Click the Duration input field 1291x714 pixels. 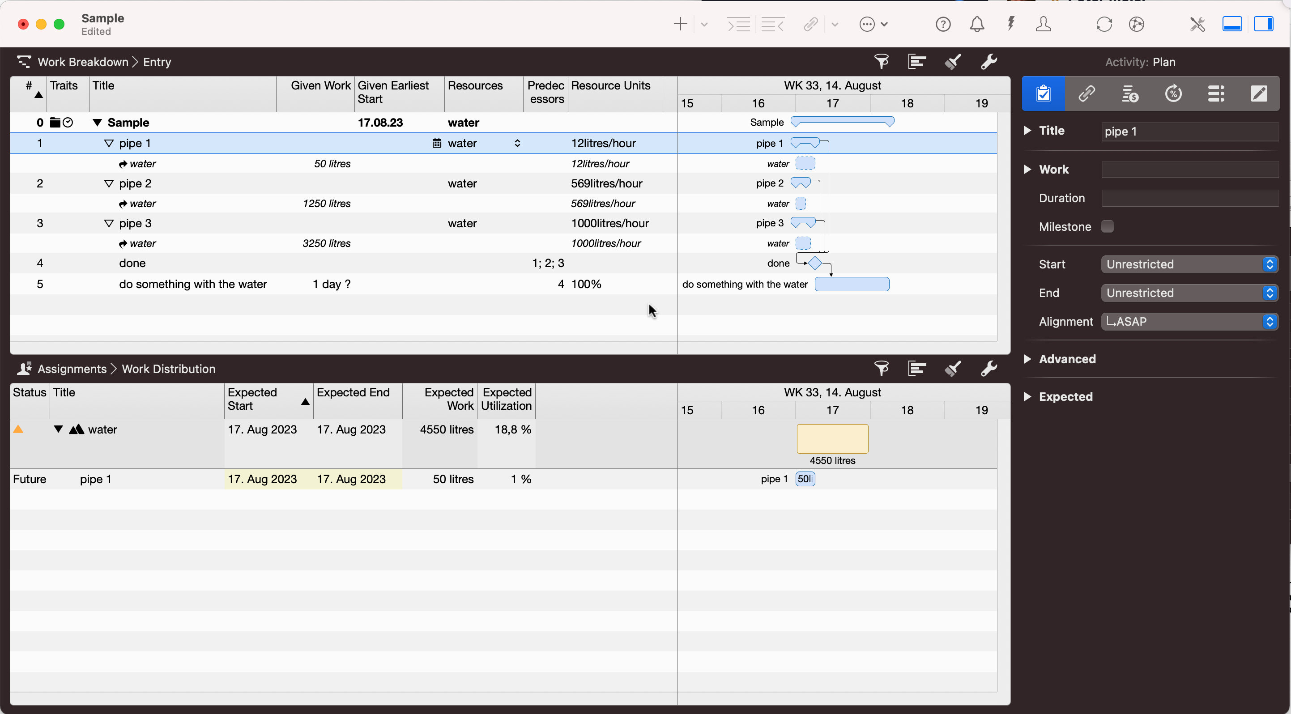click(x=1190, y=198)
